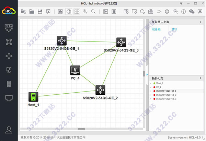Select the firewall shield sidebar icon
This screenshot has height=141, width=206.
9,70
